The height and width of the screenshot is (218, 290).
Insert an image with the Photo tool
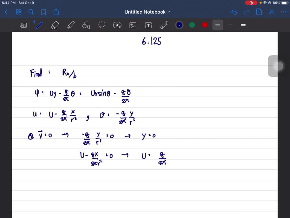[x=133, y=25]
